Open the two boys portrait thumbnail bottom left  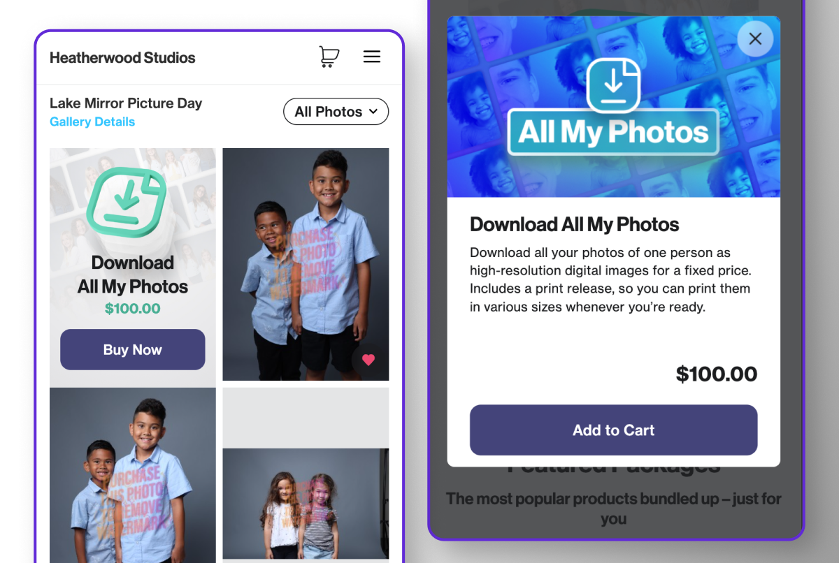(133, 475)
